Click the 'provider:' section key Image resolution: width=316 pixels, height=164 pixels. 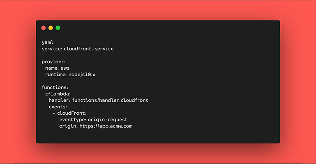pos(54,61)
